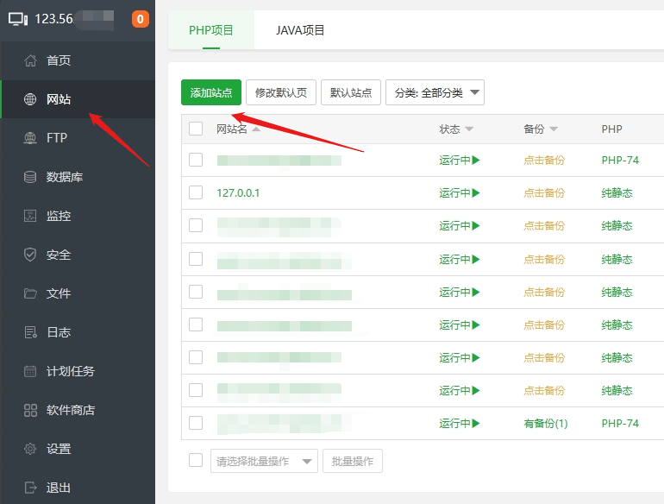Image resolution: width=664 pixels, height=504 pixels.
Task: Toggle the checkbox beside batch operation dropdown
Action: (196, 460)
